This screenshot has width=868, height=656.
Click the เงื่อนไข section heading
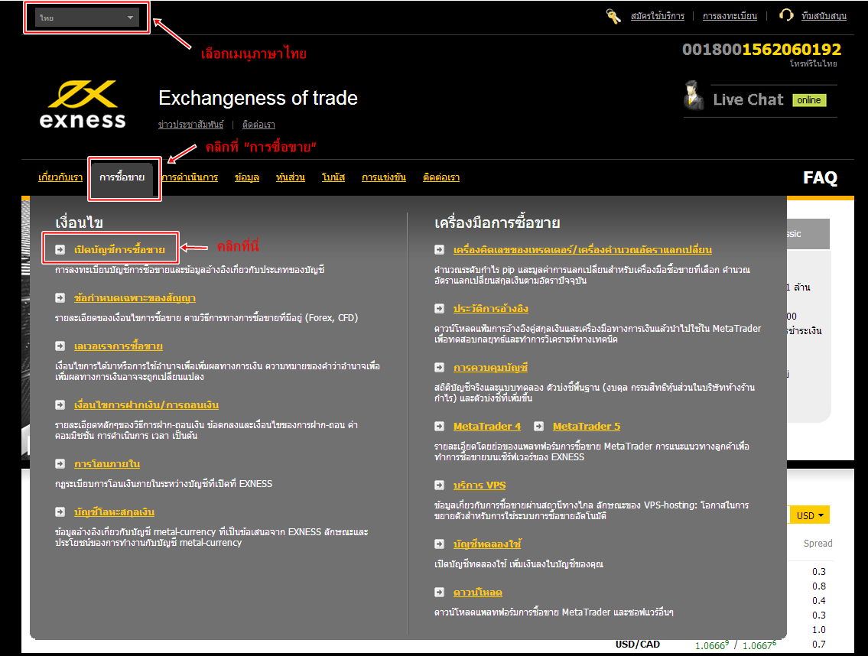80,222
